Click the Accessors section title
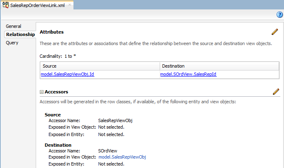Viewport: 284px width, 168px height. coord(56,92)
